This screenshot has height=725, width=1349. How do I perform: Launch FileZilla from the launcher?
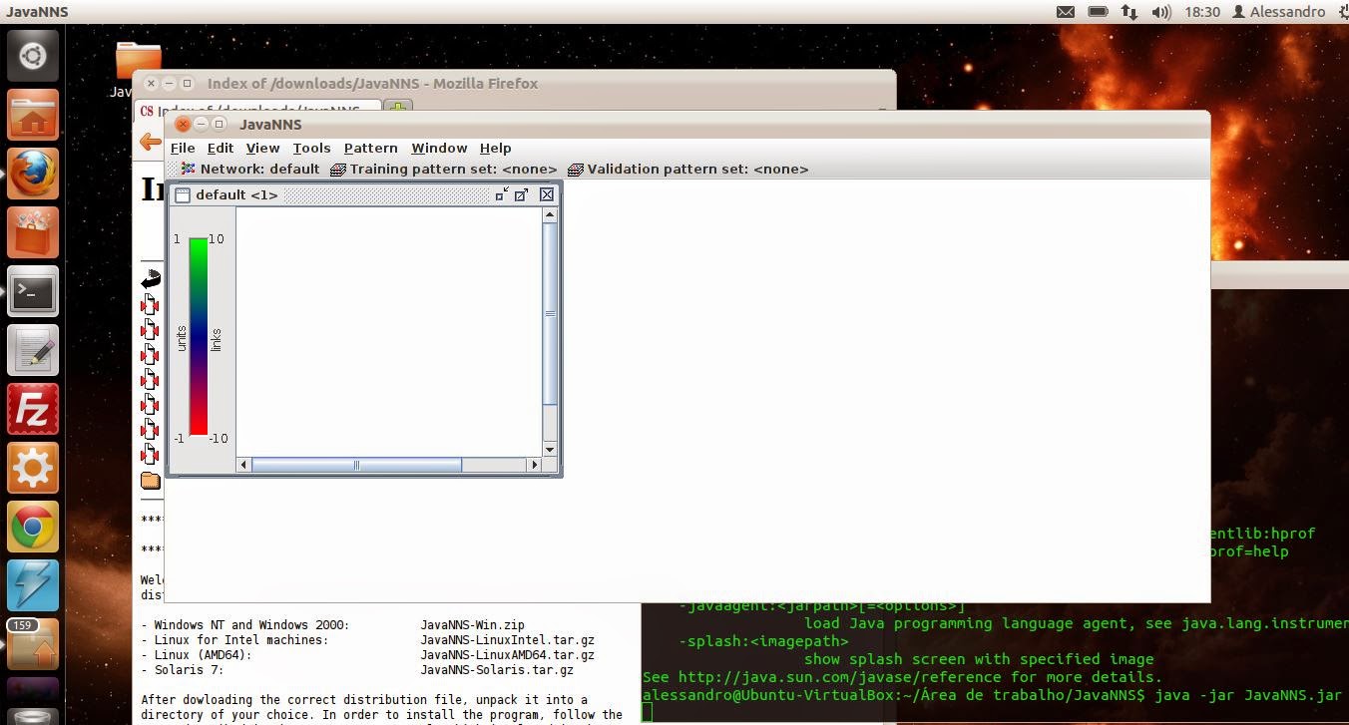33,410
